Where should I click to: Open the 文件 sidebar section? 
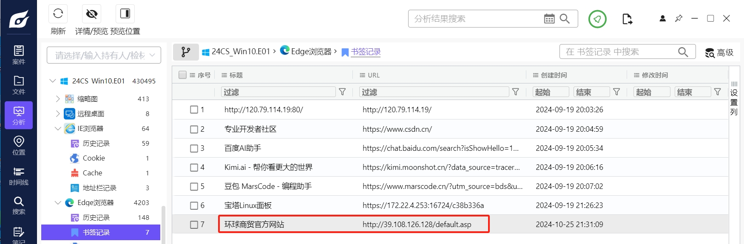(x=19, y=85)
